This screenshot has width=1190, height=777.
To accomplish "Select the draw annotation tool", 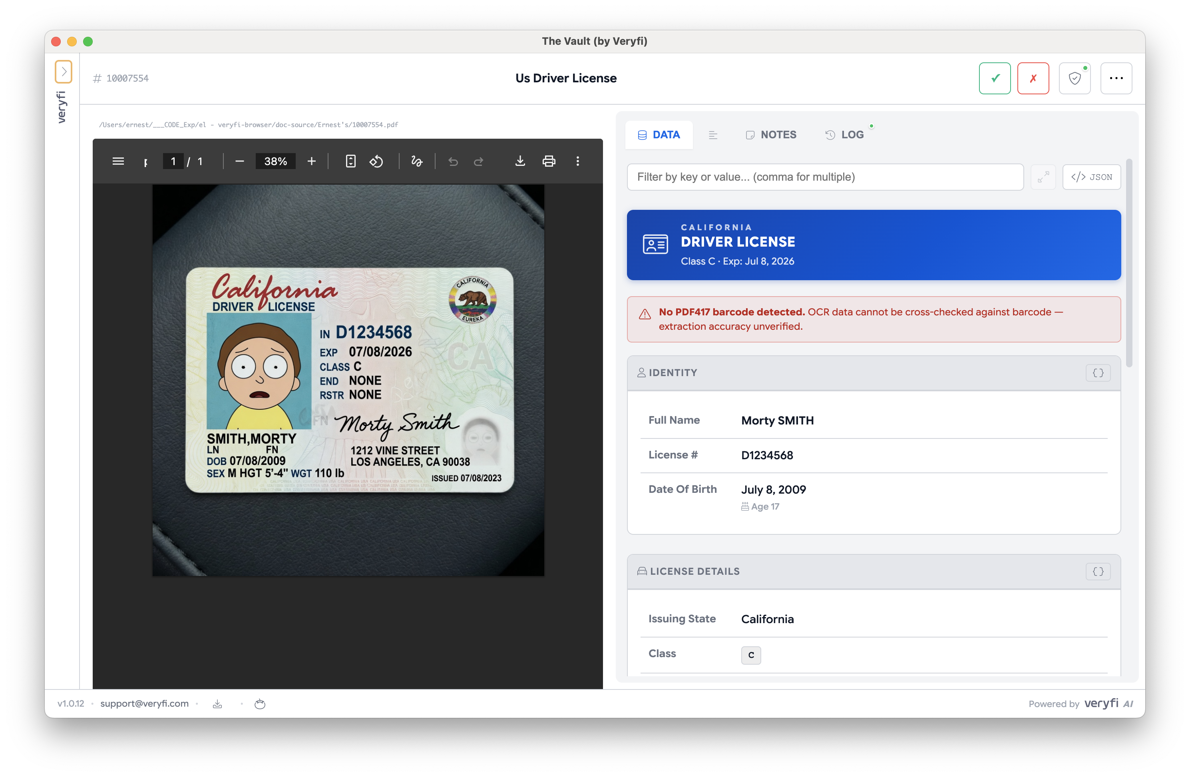I will (416, 161).
